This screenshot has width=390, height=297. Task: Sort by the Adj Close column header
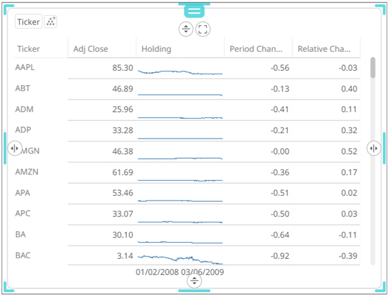91,48
